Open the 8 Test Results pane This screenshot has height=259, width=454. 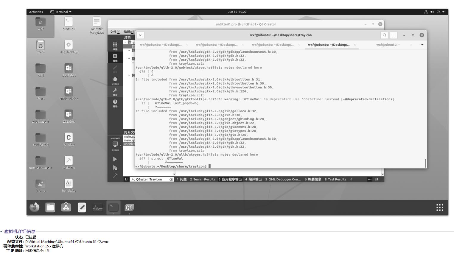click(x=335, y=179)
